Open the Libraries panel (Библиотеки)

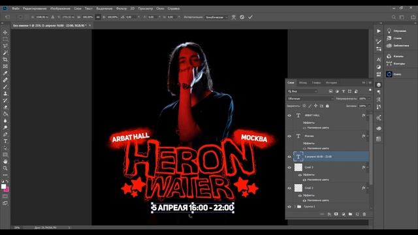(x=398, y=46)
